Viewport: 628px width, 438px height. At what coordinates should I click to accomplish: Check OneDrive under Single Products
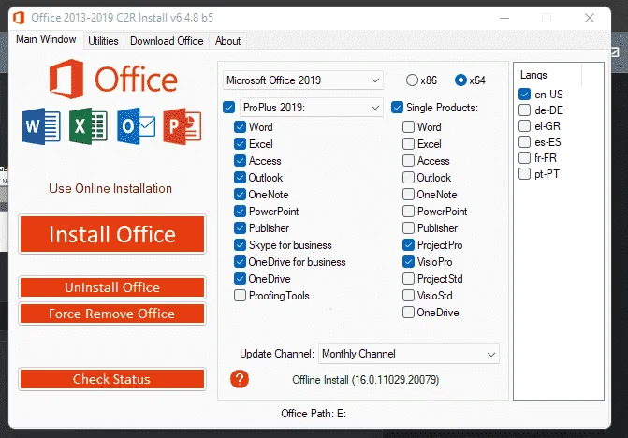click(x=408, y=313)
